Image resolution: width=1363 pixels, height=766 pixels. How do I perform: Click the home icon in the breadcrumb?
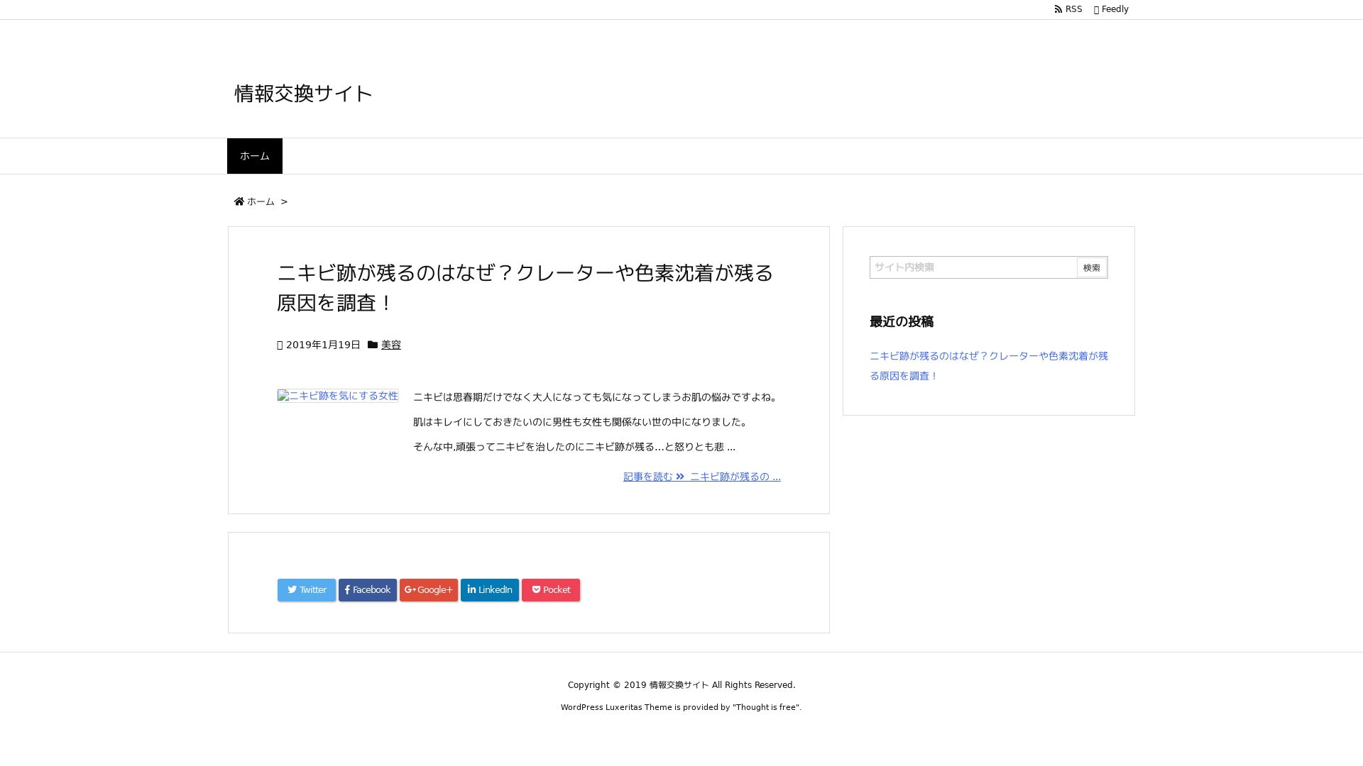click(239, 201)
